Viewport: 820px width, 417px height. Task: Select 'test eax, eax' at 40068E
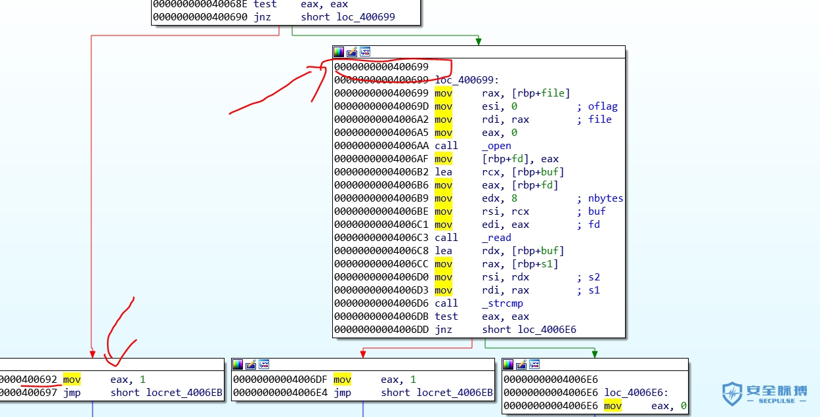pyautogui.click(x=251, y=5)
